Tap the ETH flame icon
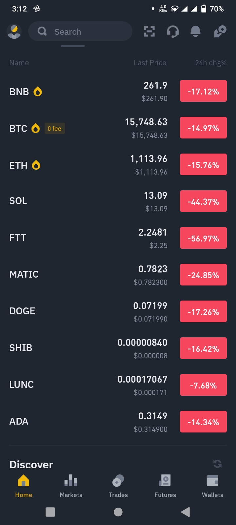 (x=36, y=165)
